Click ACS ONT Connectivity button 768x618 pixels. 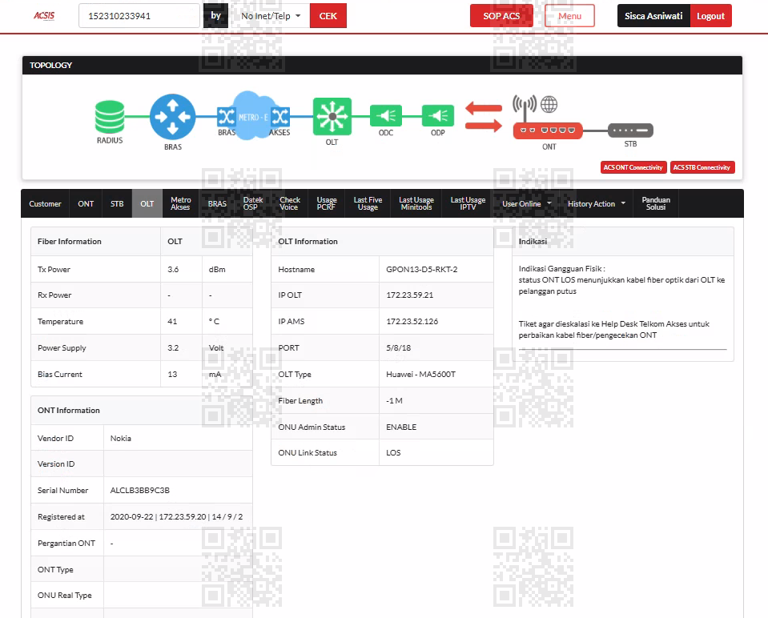633,167
